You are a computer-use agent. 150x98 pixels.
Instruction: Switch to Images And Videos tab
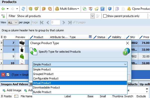click(x=14, y=84)
